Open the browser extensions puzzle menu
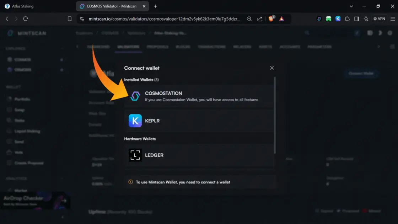 347,19
